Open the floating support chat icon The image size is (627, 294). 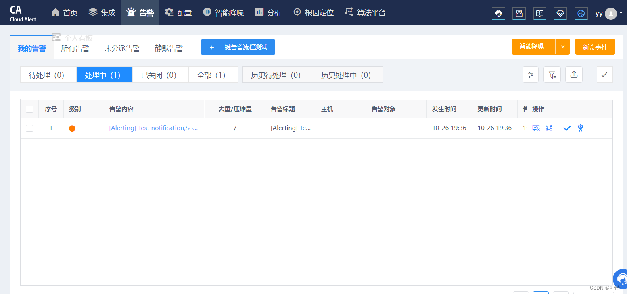coord(621,279)
